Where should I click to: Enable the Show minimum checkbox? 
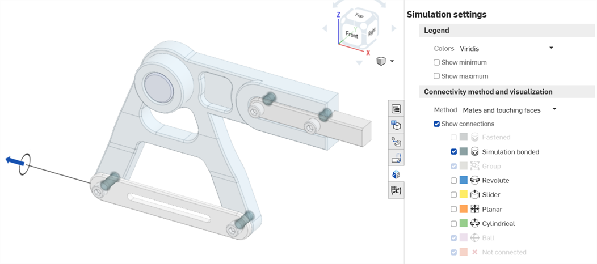pos(436,62)
